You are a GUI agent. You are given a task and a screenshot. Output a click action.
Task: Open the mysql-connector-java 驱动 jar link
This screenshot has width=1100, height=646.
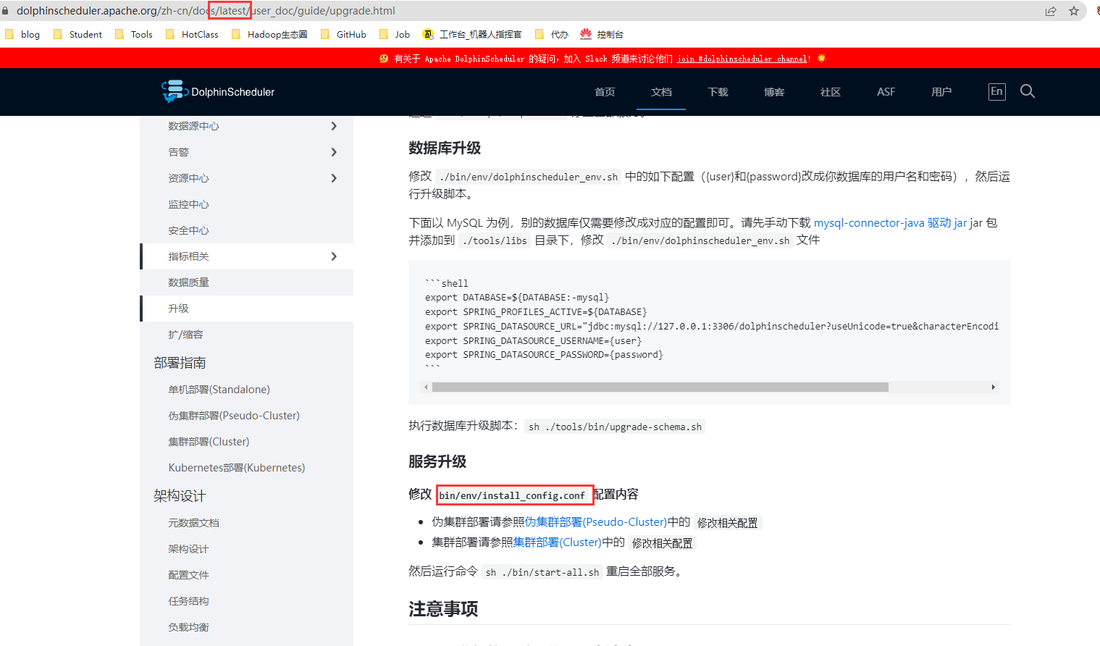coord(891,223)
